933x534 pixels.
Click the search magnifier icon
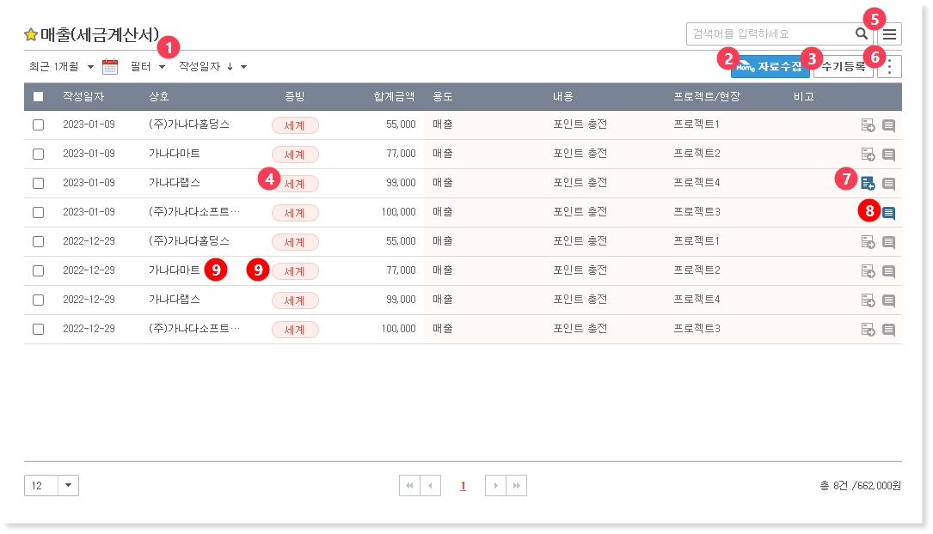(x=861, y=34)
